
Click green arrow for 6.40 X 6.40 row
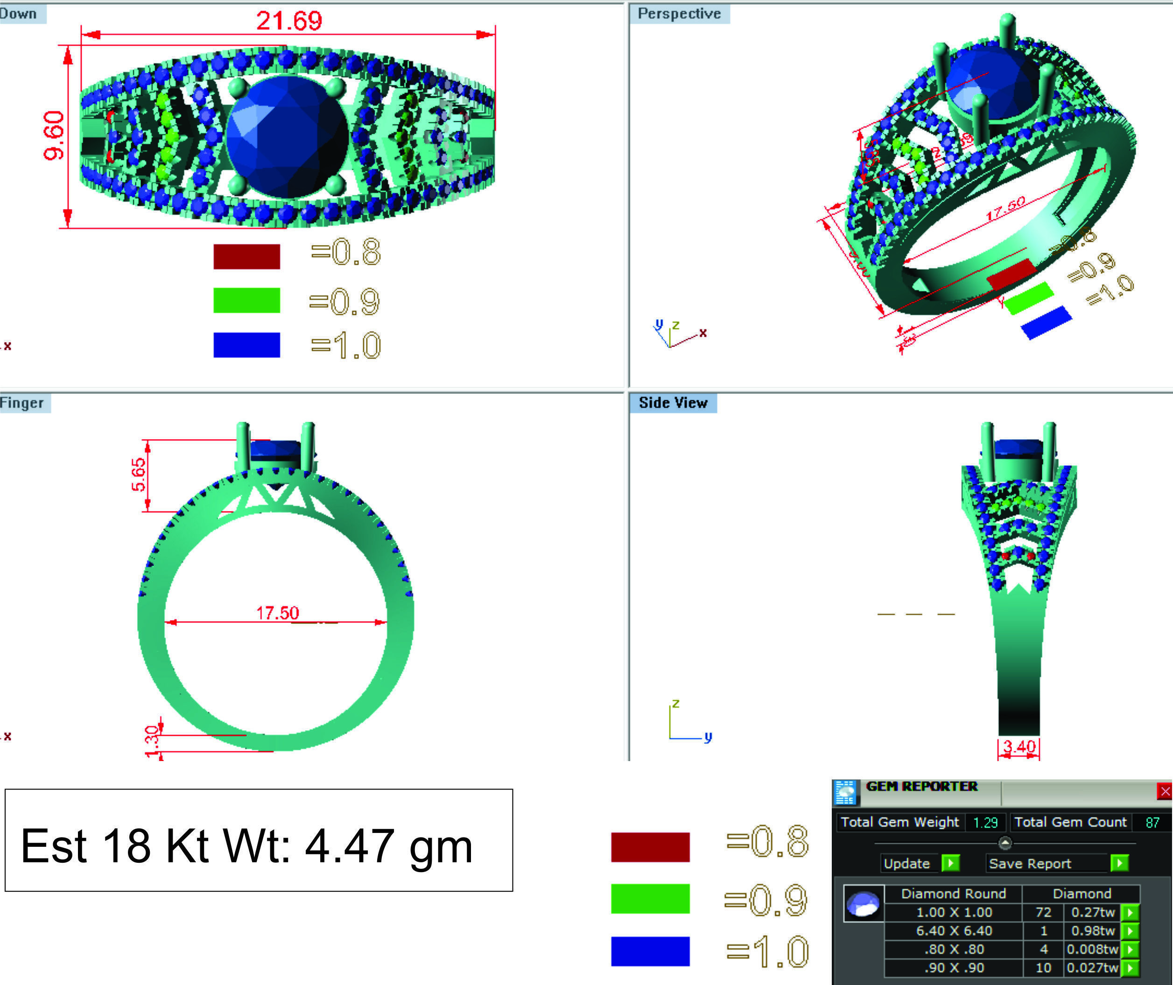point(1130,931)
